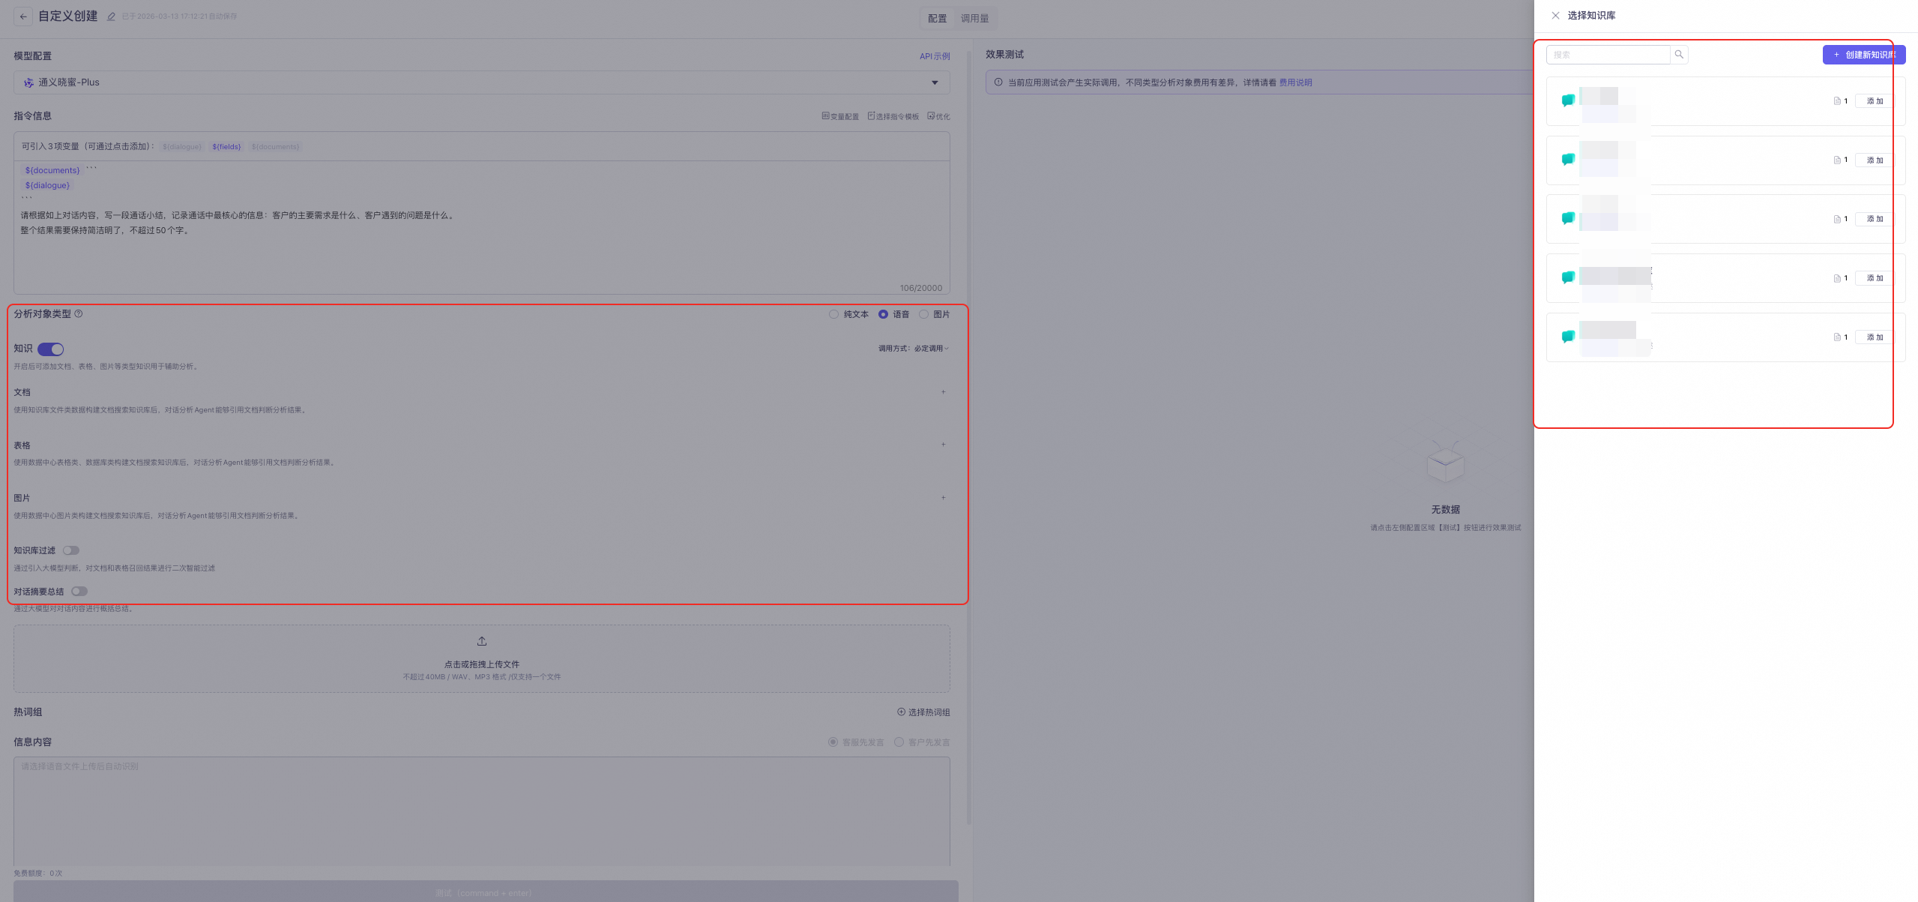Click the magnifier icon in the 搜索 box
This screenshot has height=902, width=1918.
[1679, 55]
